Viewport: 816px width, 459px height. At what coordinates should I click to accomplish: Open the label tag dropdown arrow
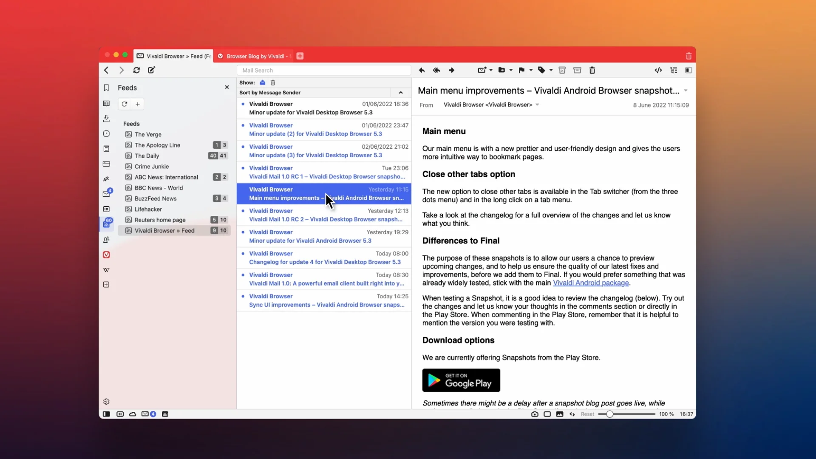[x=551, y=70]
